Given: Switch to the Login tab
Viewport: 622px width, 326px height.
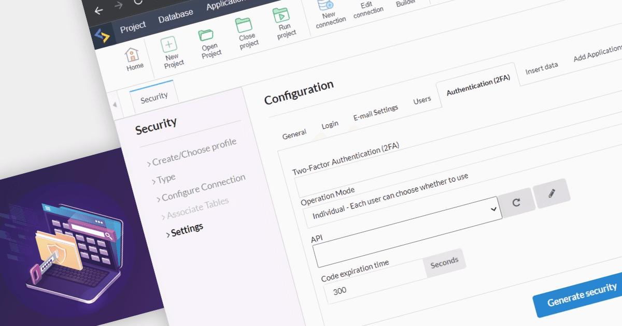Looking at the screenshot, I should pyautogui.click(x=330, y=125).
